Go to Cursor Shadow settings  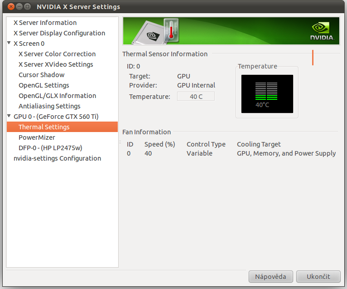[41, 75]
